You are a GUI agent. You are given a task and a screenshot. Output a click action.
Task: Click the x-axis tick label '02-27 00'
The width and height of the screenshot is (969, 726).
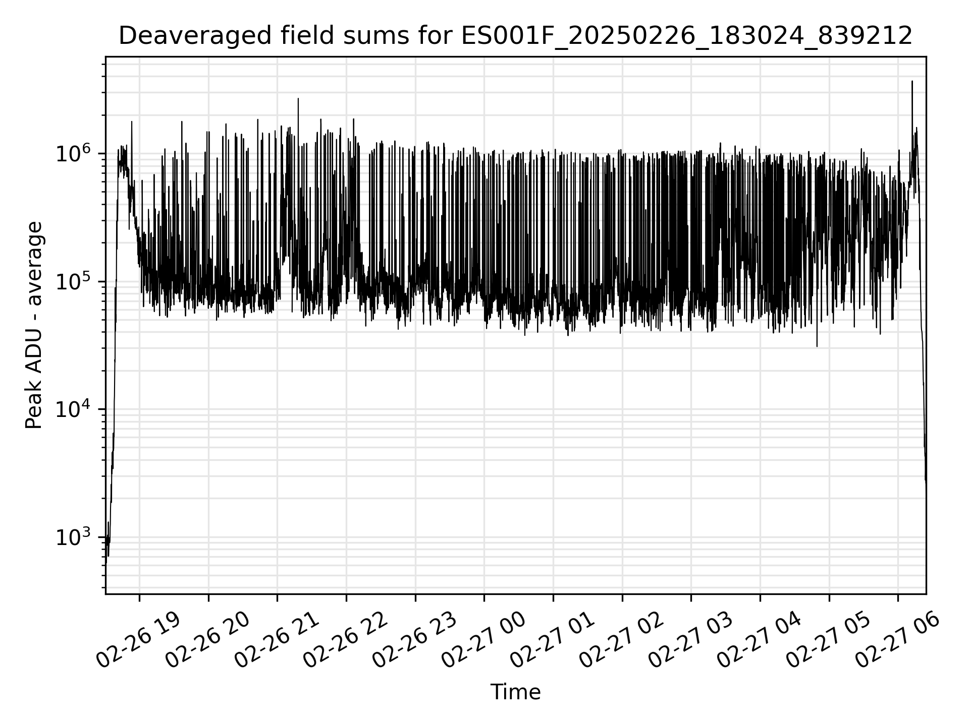coord(483,639)
